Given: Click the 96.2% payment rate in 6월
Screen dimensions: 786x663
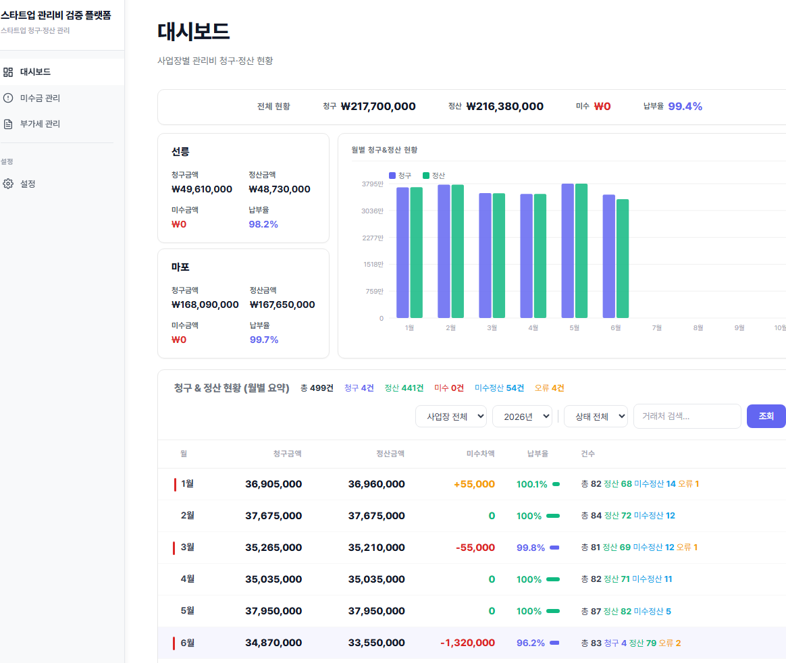Looking at the screenshot, I should point(531,643).
